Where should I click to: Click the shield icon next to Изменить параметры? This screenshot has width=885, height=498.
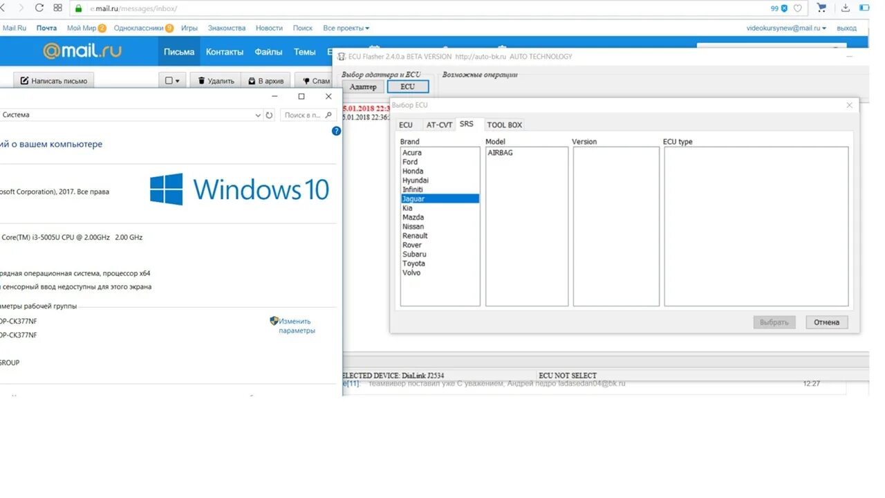tap(274, 321)
